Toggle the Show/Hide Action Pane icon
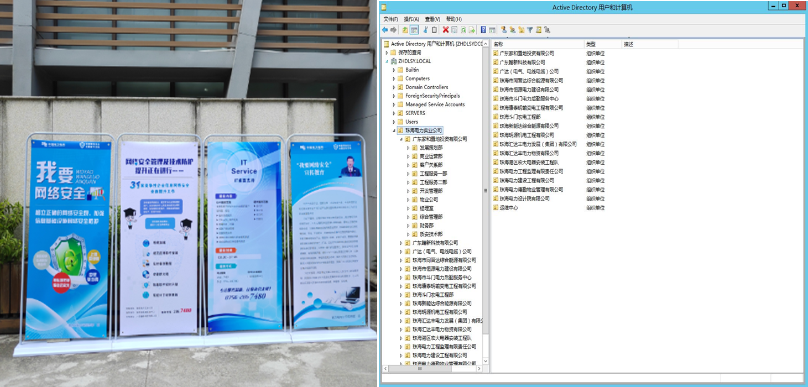808x387 pixels. click(492, 30)
